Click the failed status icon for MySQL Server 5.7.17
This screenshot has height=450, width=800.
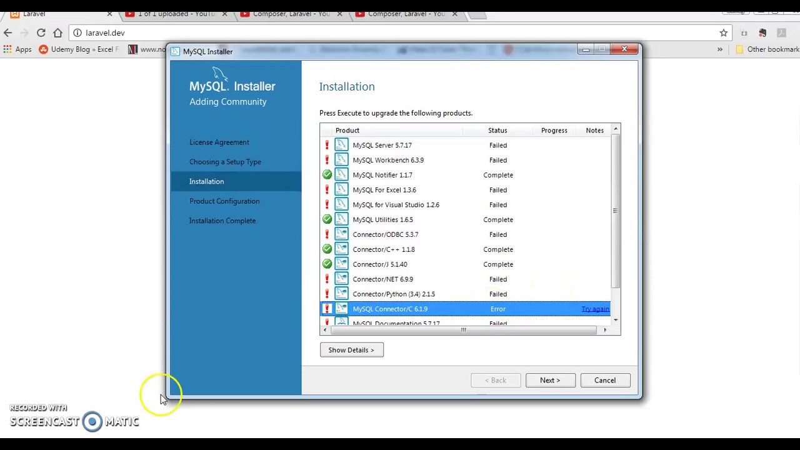(327, 145)
